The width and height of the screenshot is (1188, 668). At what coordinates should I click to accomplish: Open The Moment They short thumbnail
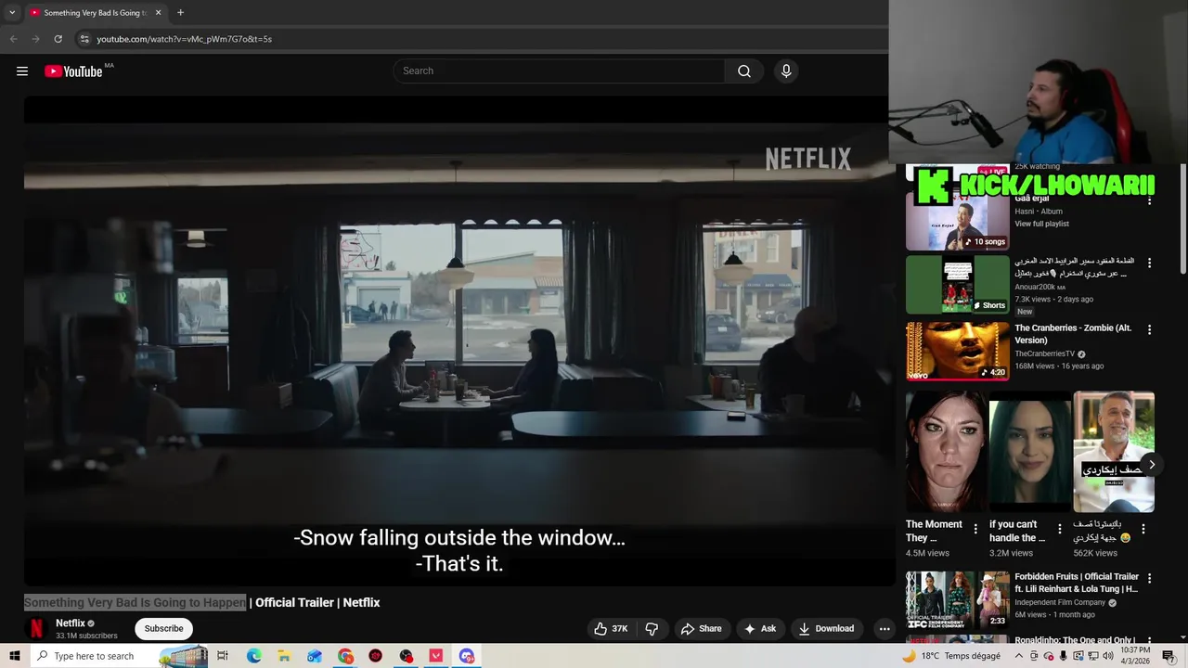pos(947,452)
